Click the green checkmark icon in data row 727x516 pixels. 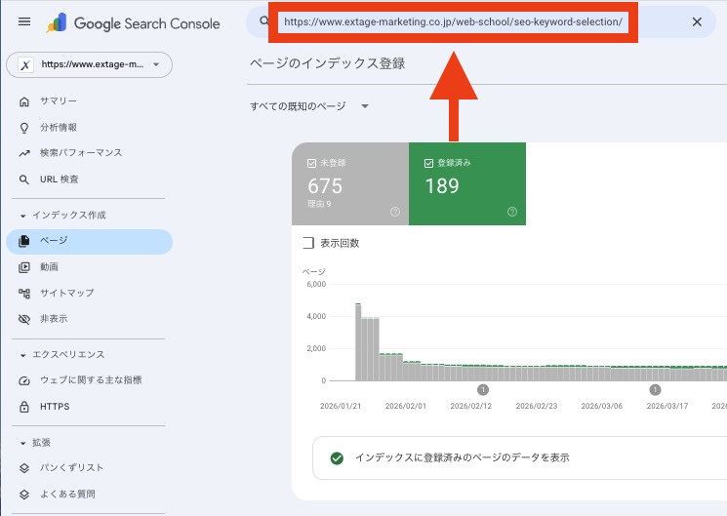pyautogui.click(x=337, y=458)
